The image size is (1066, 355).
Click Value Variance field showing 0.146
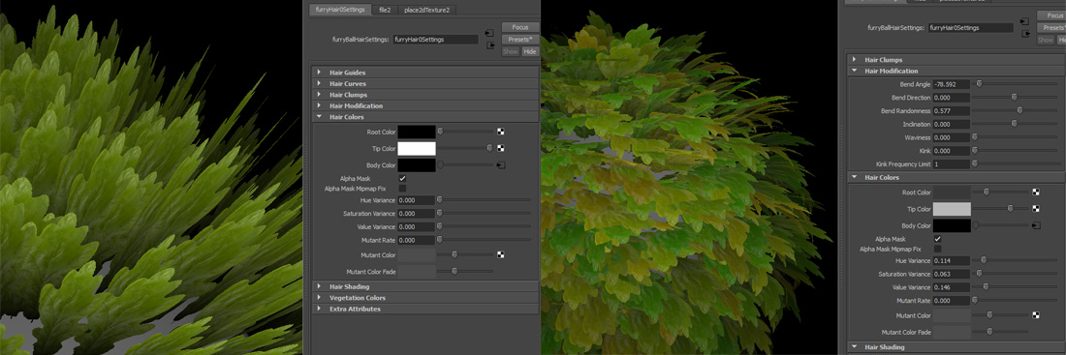point(952,287)
